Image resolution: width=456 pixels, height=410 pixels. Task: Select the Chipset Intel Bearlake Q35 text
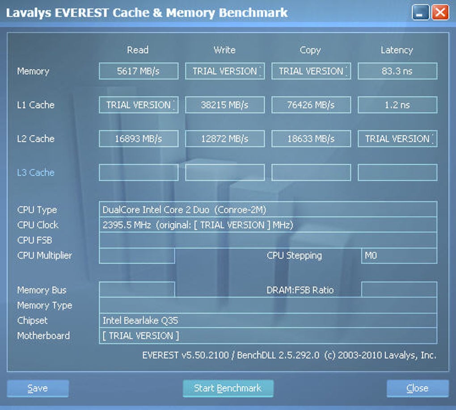coord(140,321)
